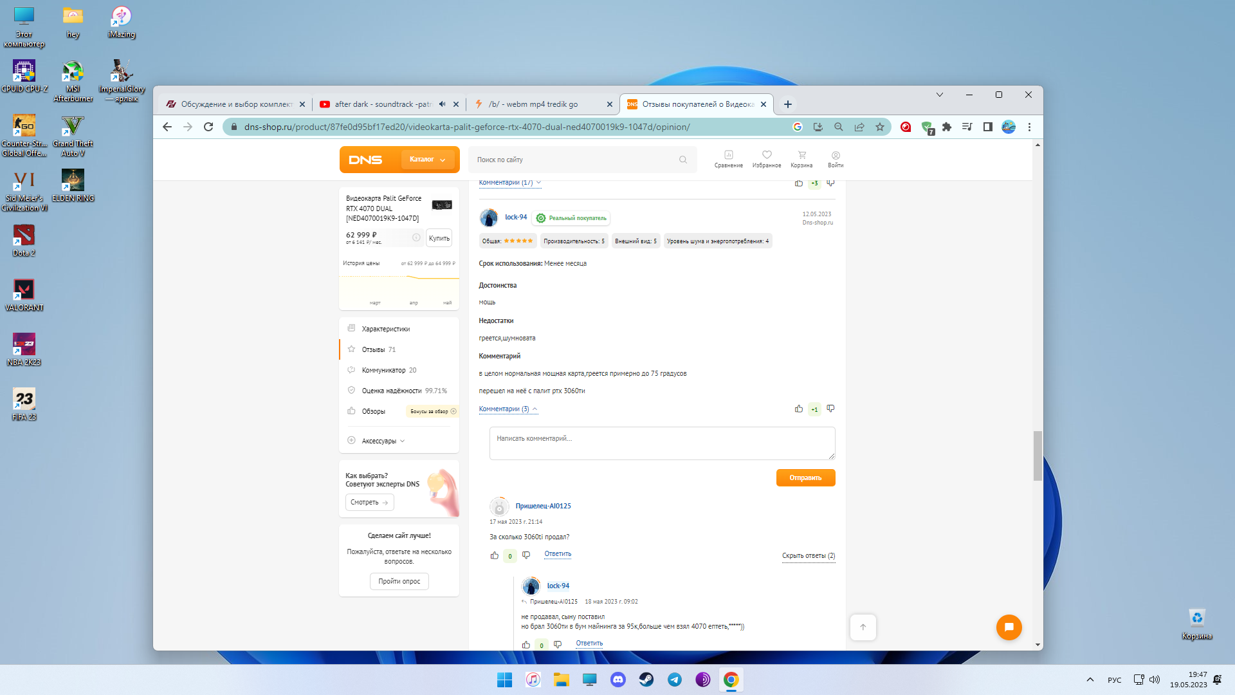Click the Написать комментарий text field
The width and height of the screenshot is (1235, 695).
pos(661,443)
